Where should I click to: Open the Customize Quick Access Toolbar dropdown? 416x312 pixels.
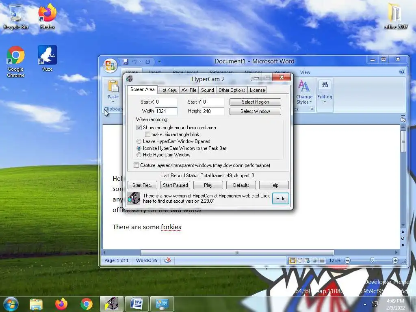pyautogui.click(x=159, y=62)
